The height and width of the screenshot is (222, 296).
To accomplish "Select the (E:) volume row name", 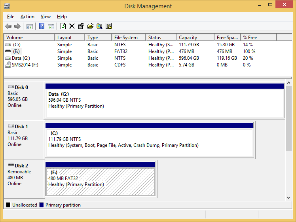I will 17,51.
